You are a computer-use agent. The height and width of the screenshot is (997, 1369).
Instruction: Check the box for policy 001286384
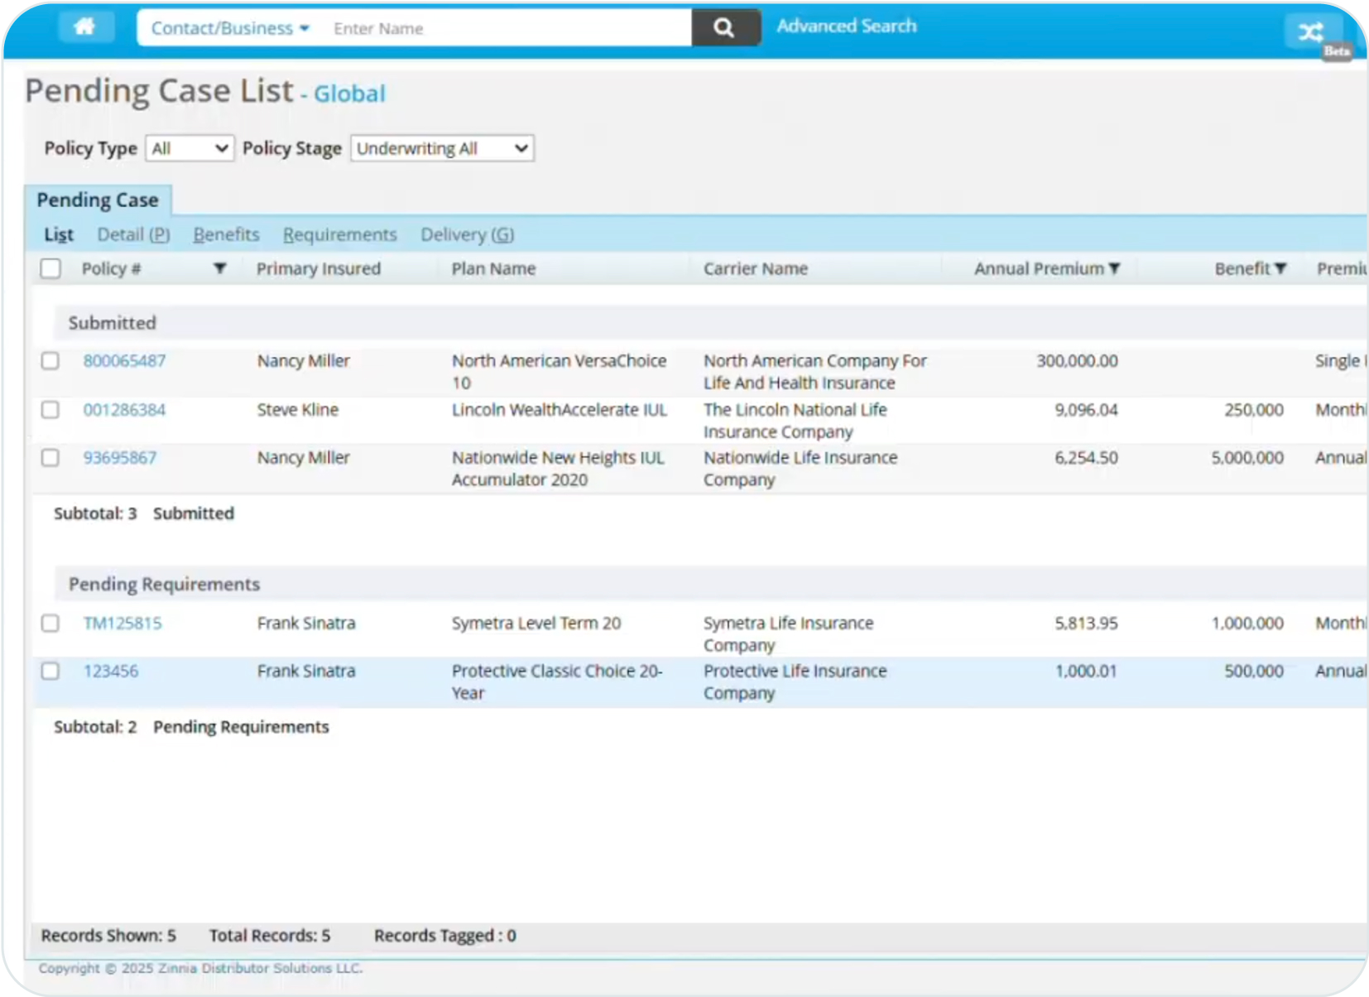50,410
